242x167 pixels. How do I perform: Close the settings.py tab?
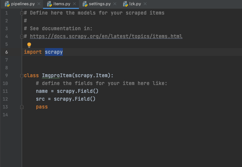(115, 4)
